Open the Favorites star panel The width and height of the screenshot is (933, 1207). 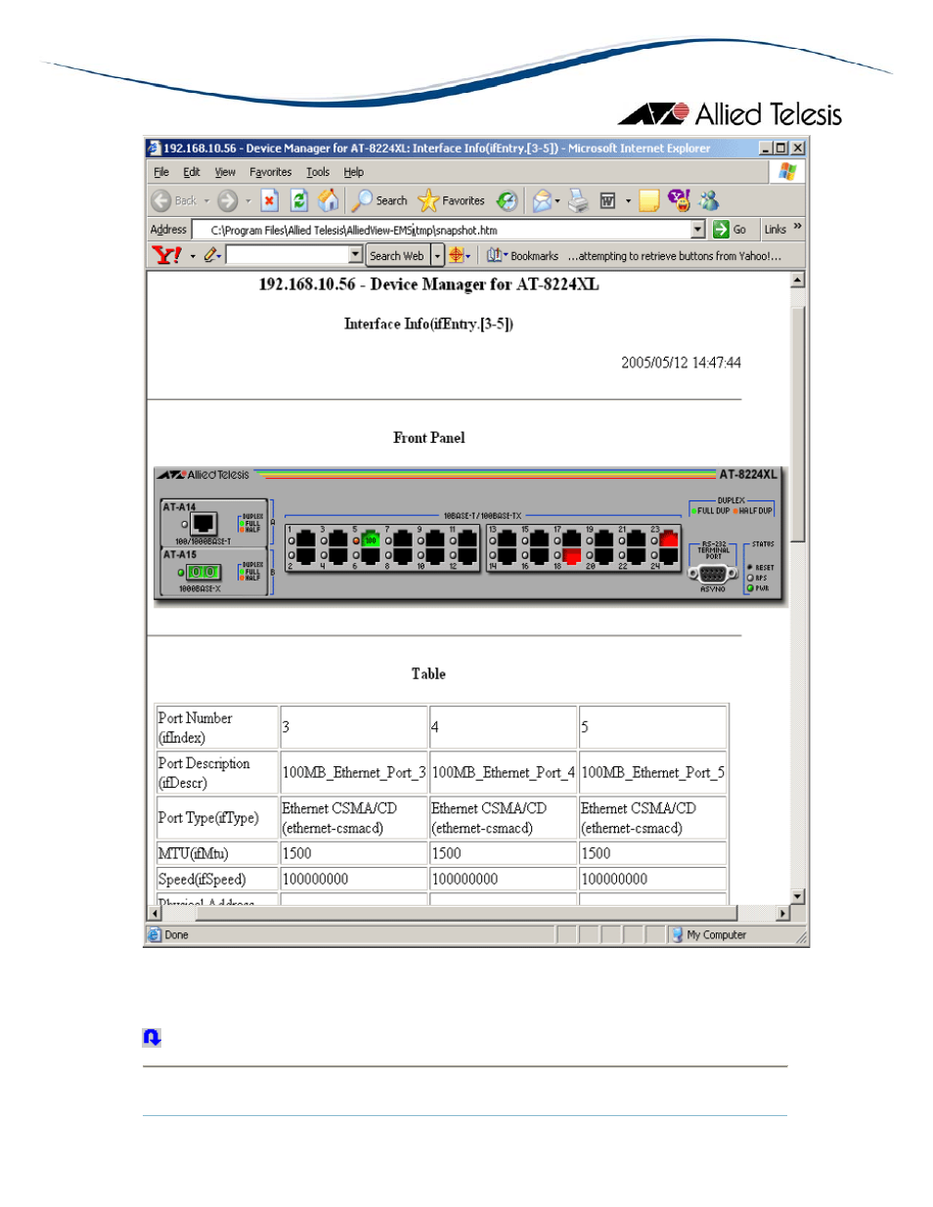pos(451,200)
